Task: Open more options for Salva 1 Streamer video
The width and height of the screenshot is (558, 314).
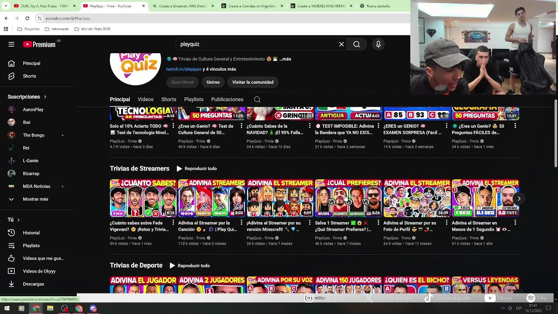Action: 378,222
